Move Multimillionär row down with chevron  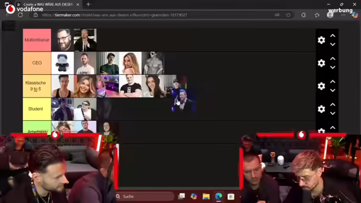(333, 44)
